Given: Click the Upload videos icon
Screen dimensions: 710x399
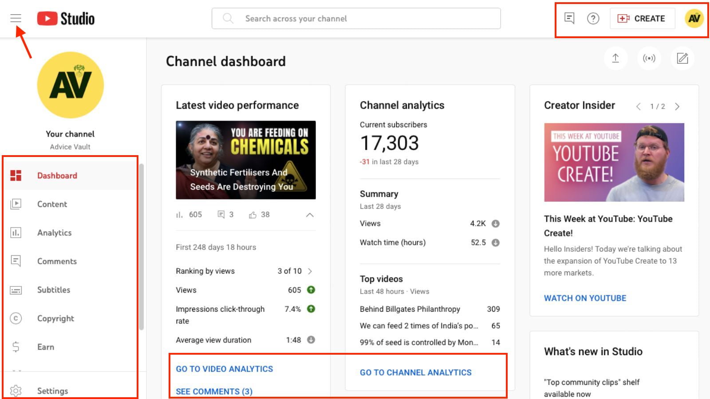Looking at the screenshot, I should coord(615,58).
